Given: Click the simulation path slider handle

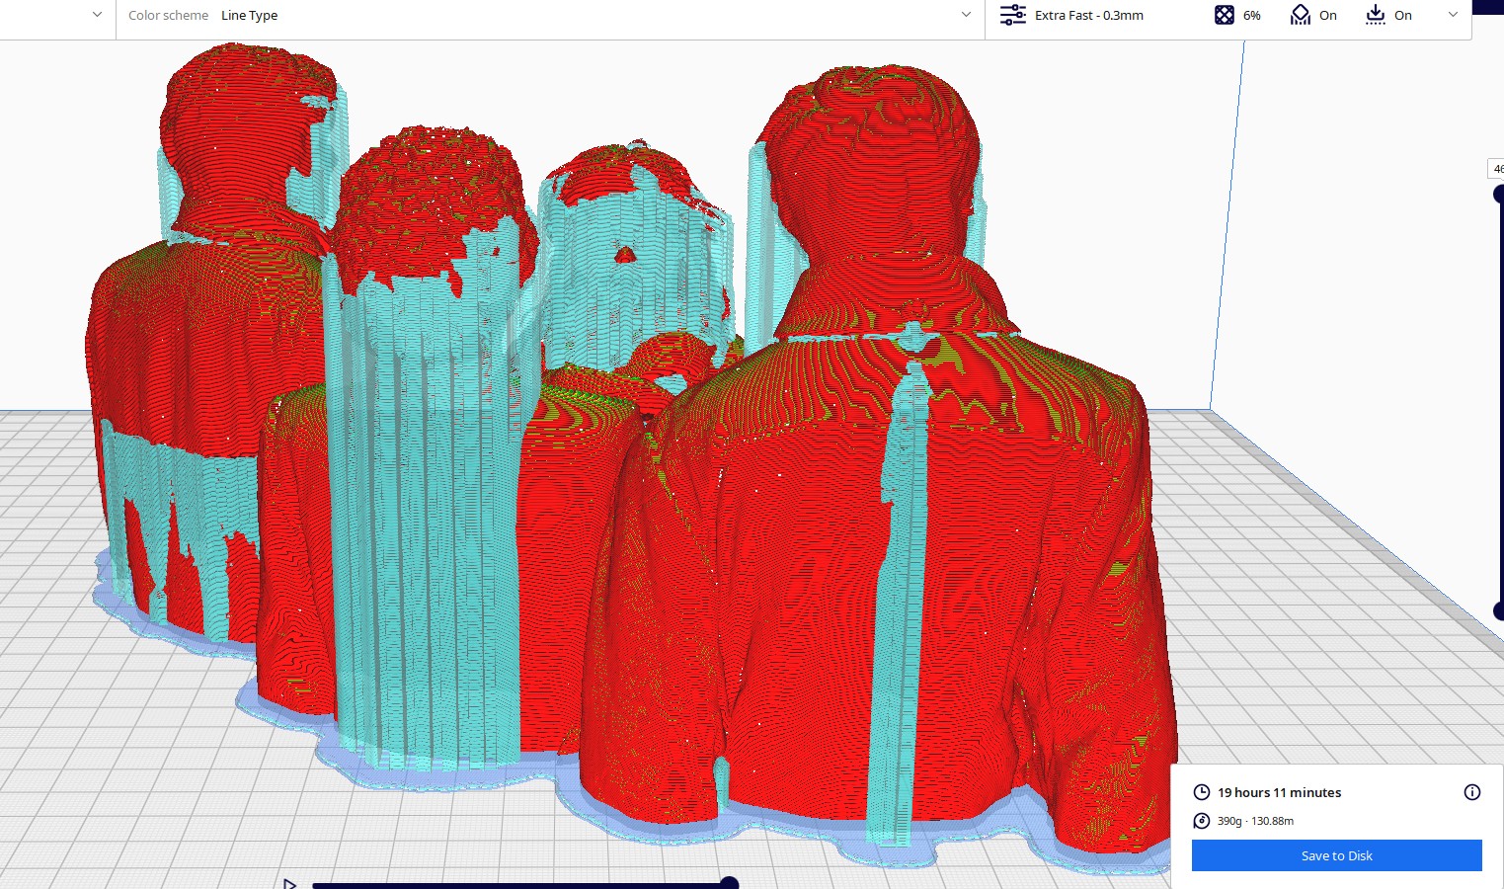Looking at the screenshot, I should [730, 883].
